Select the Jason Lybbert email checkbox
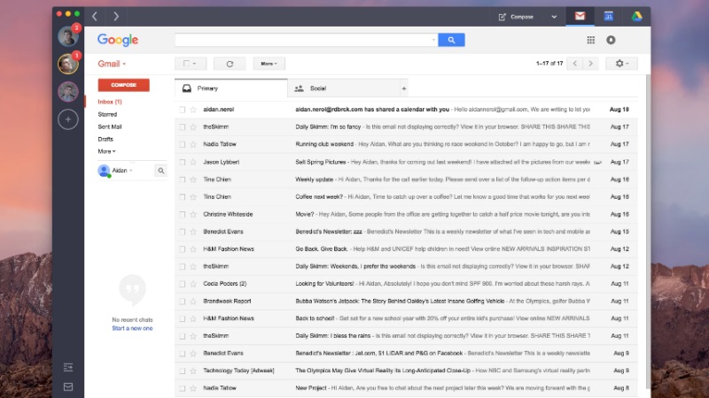 [x=183, y=162]
